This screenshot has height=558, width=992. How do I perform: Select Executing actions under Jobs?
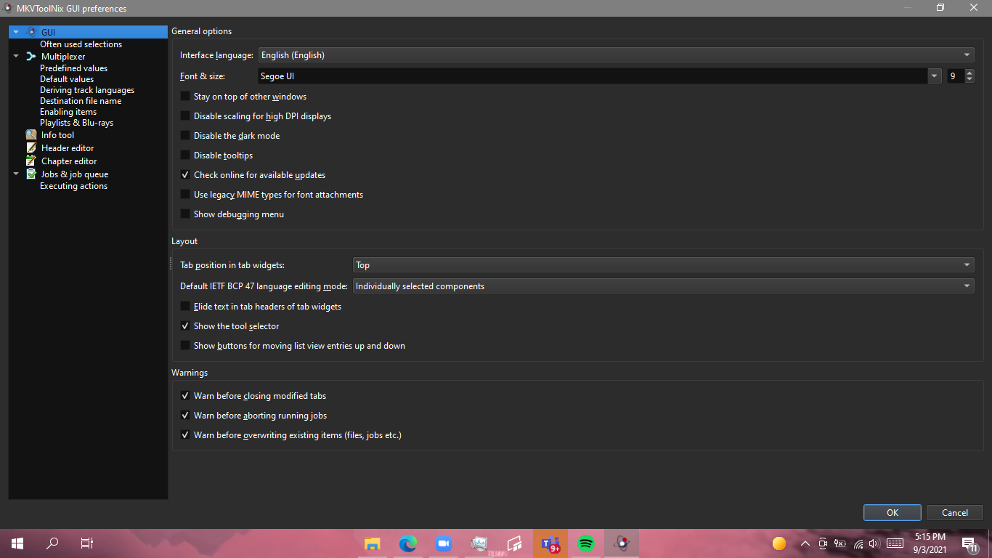tap(73, 186)
